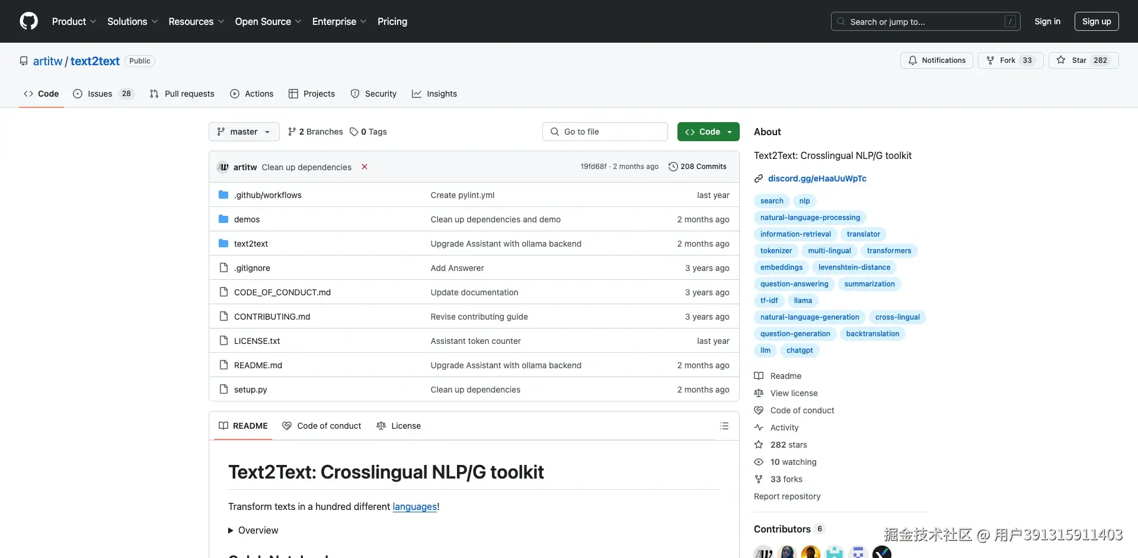Open the README outline list icon
Image resolution: width=1138 pixels, height=558 pixels.
coord(724,426)
